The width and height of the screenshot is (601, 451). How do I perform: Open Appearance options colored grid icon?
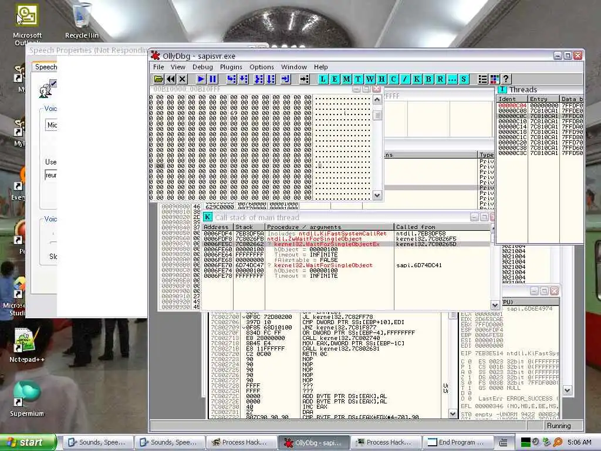pos(494,79)
